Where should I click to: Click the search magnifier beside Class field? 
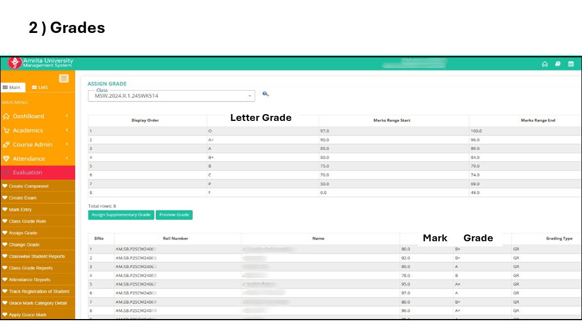pyautogui.click(x=265, y=94)
